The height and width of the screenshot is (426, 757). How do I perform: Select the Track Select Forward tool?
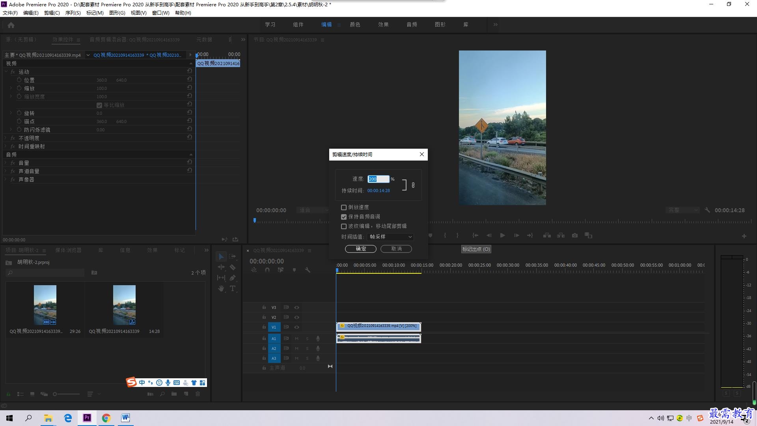[233, 256]
